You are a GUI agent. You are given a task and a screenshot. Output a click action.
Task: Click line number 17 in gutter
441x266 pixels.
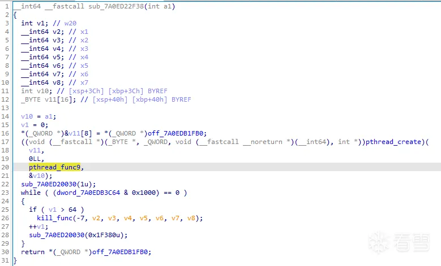(x=5, y=142)
